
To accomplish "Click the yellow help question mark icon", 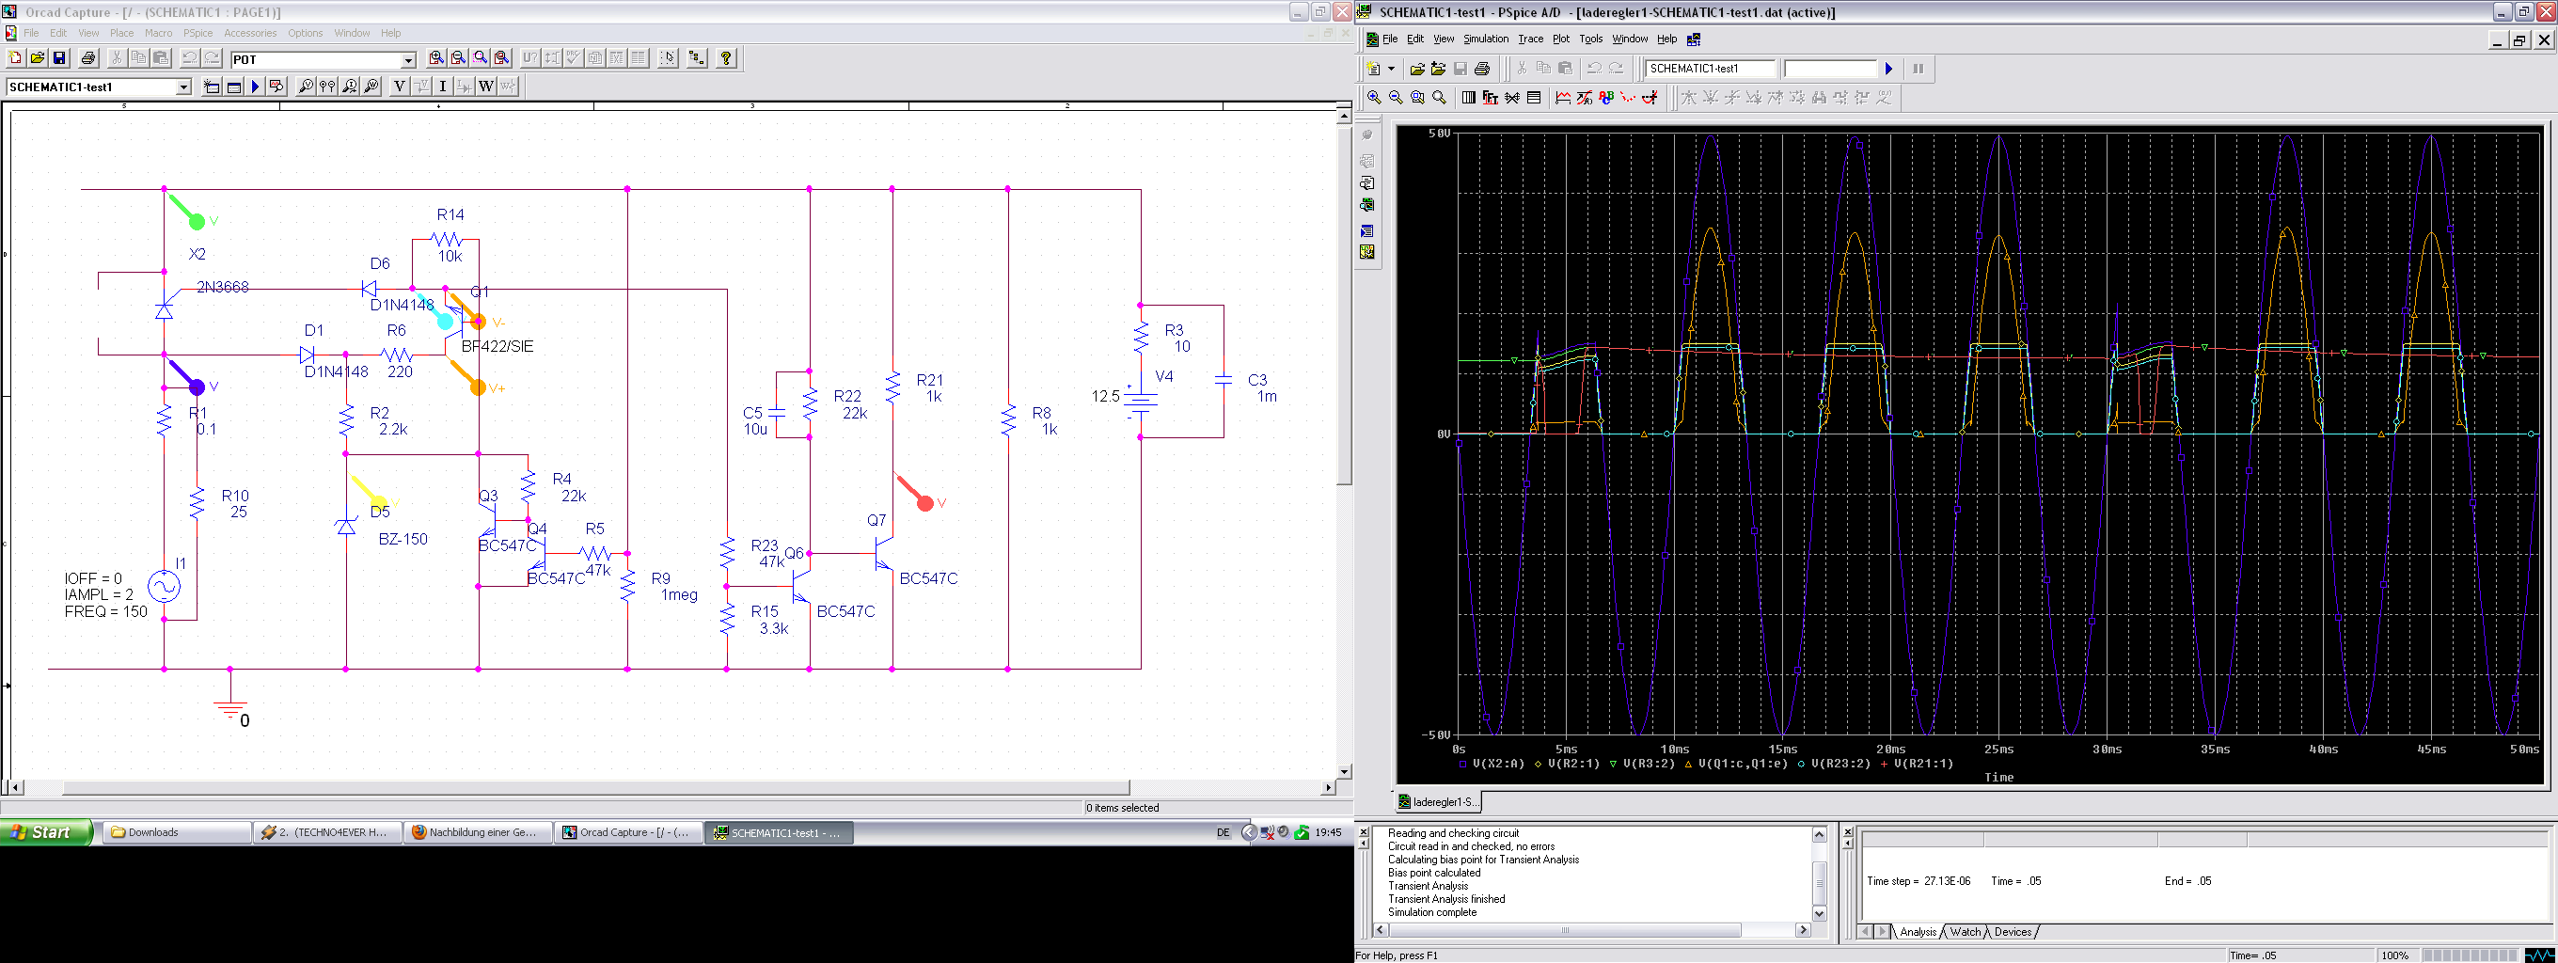I will click(727, 57).
